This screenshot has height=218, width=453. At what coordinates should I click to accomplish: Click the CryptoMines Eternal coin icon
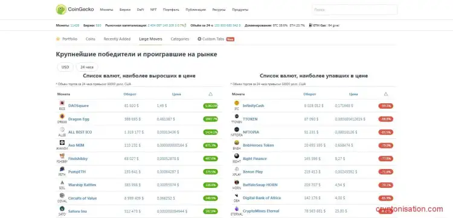click(237, 208)
